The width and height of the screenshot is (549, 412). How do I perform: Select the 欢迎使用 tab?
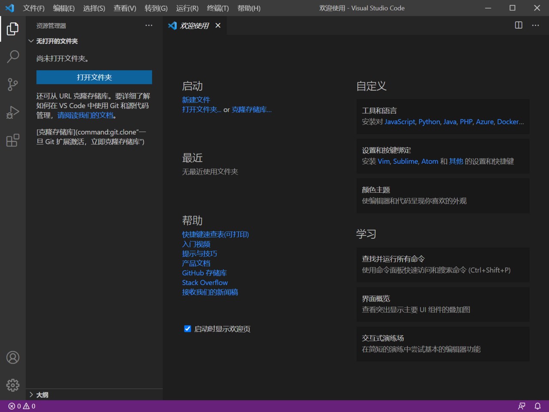point(194,26)
